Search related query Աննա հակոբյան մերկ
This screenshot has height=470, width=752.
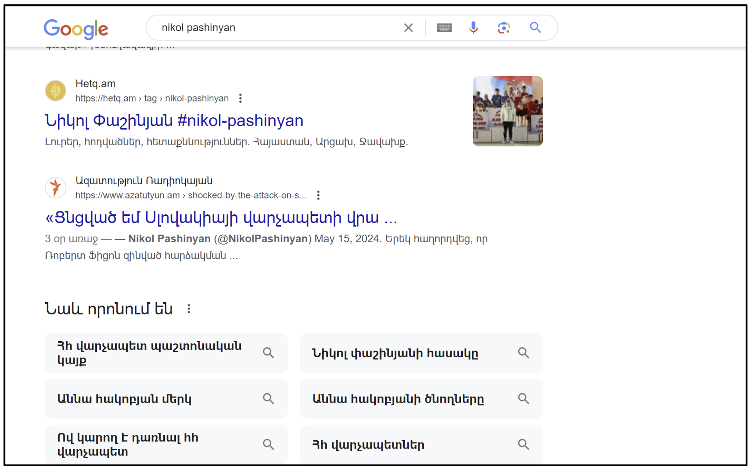tap(166, 399)
